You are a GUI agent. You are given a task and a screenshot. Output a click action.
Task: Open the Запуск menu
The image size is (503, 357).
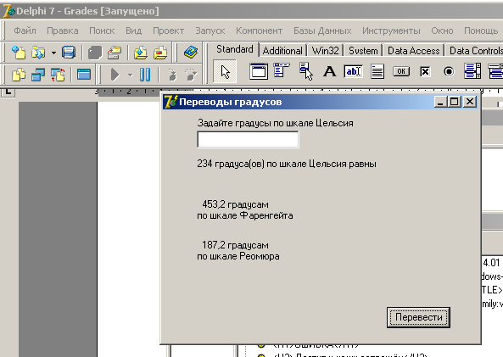210,31
